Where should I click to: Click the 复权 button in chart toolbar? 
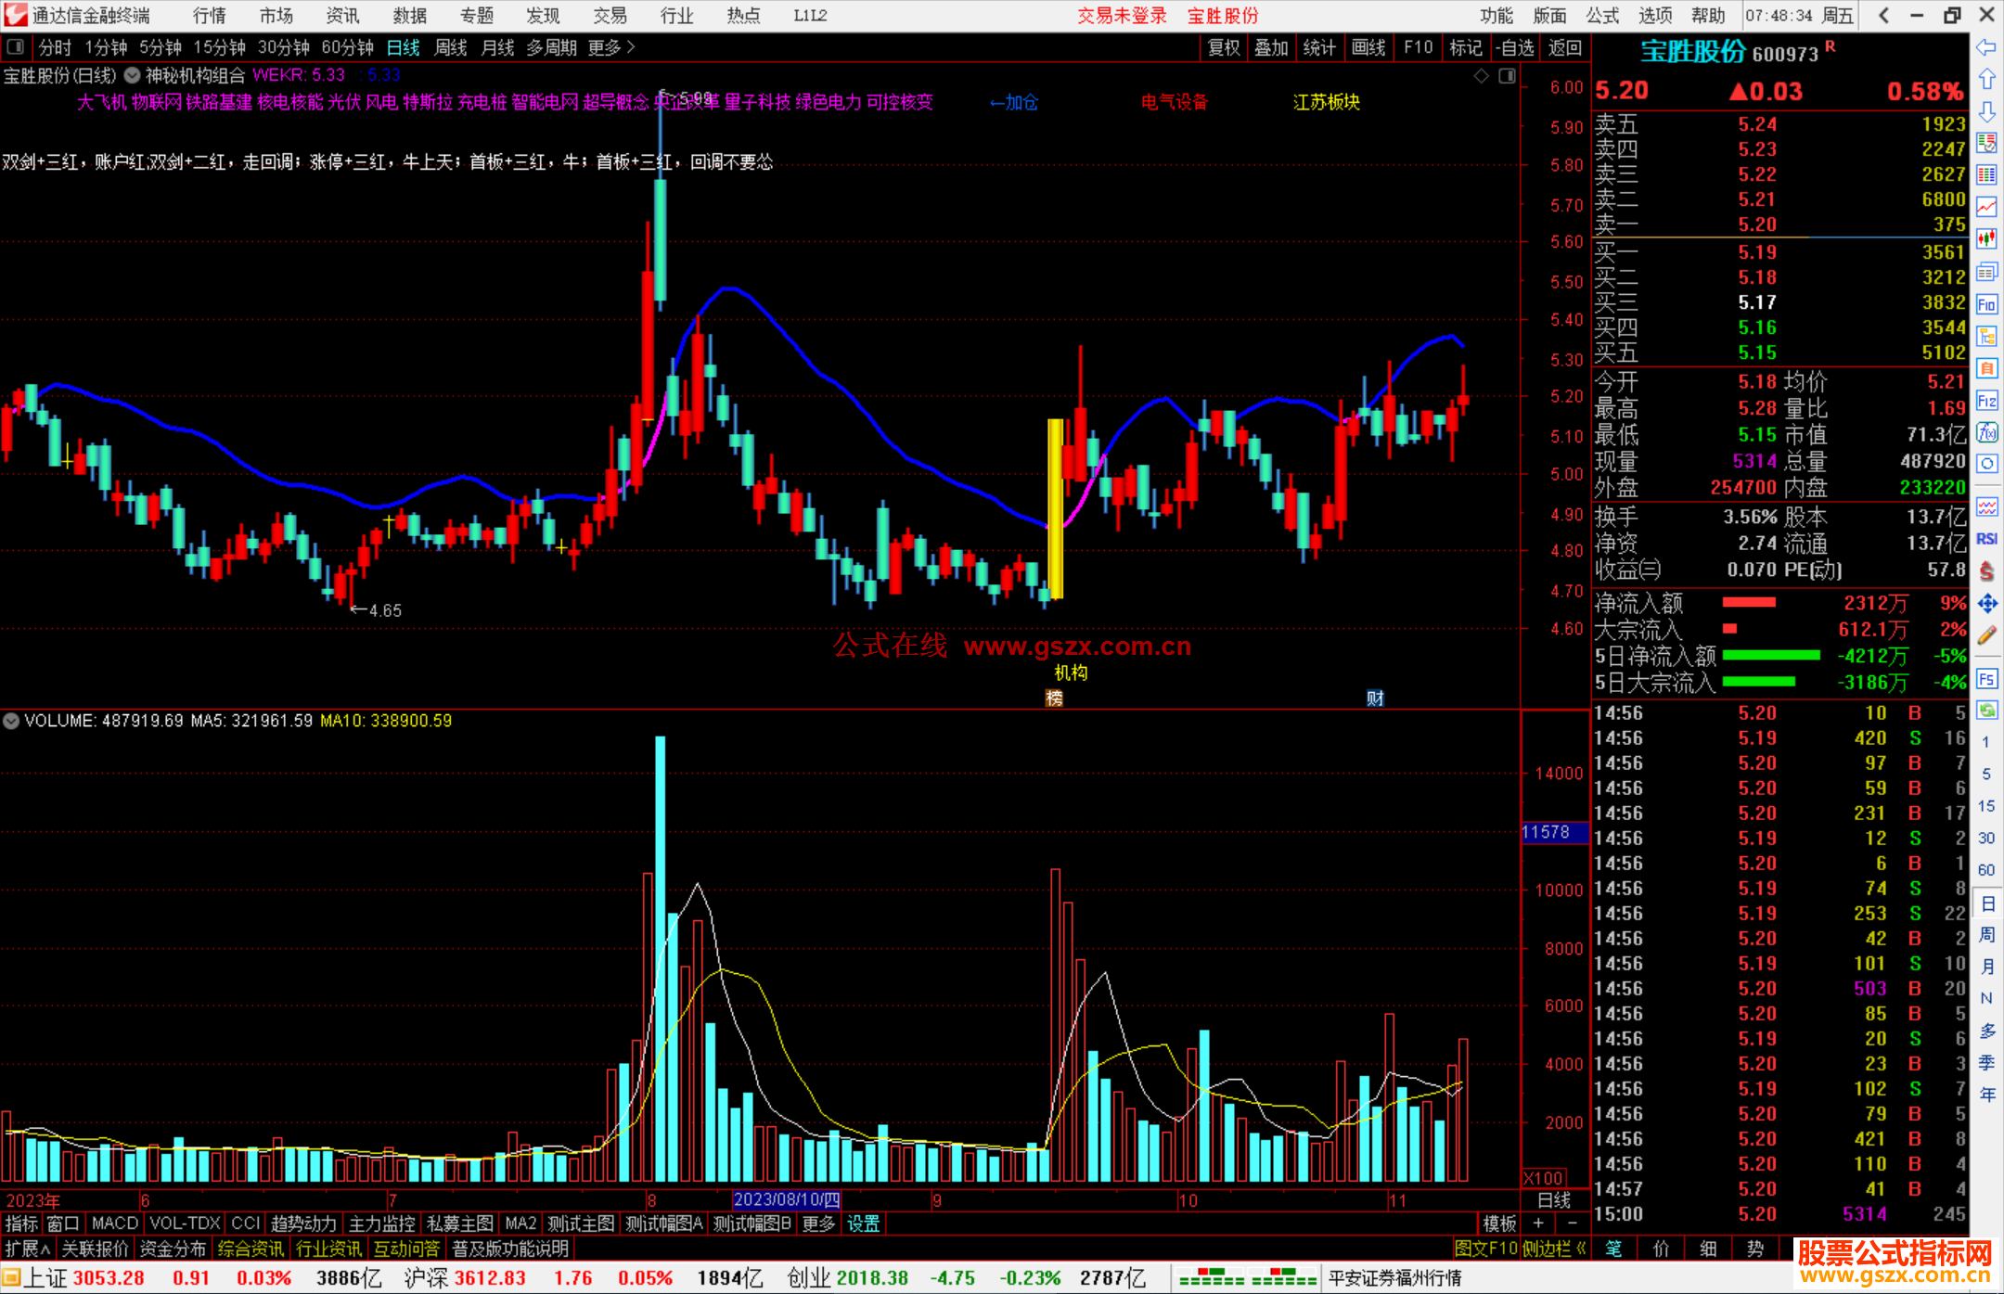click(x=1224, y=47)
